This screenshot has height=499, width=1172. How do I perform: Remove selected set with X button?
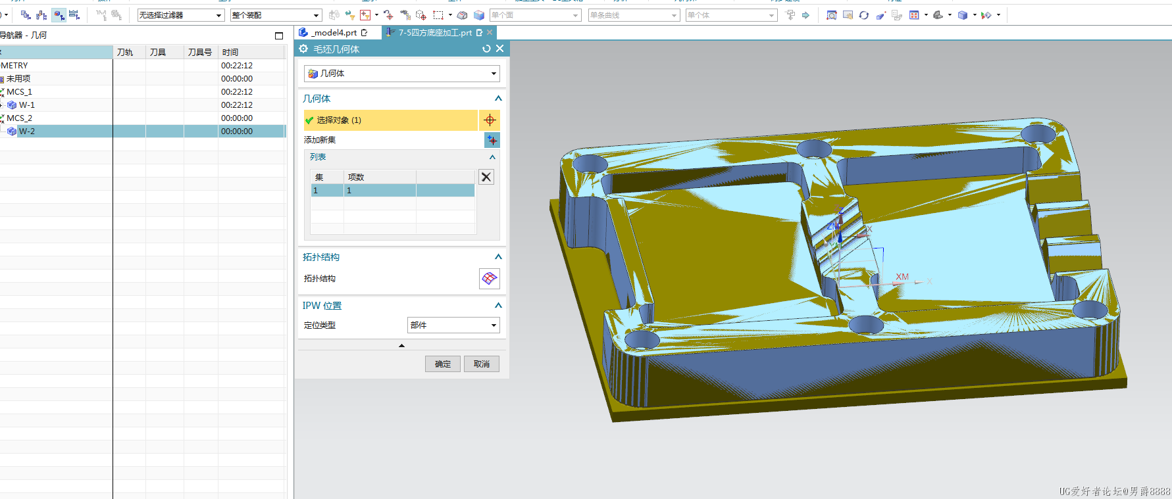point(486,177)
